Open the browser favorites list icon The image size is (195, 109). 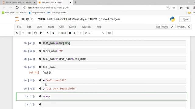tap(181, 8)
